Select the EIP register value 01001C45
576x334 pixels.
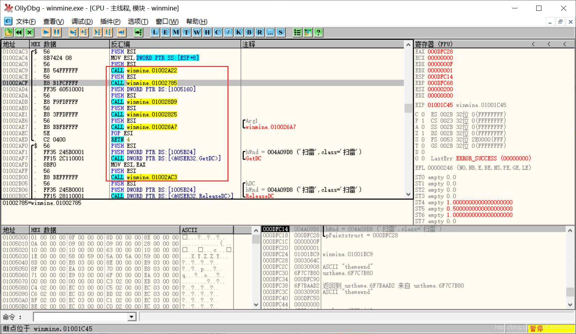[x=440, y=105]
